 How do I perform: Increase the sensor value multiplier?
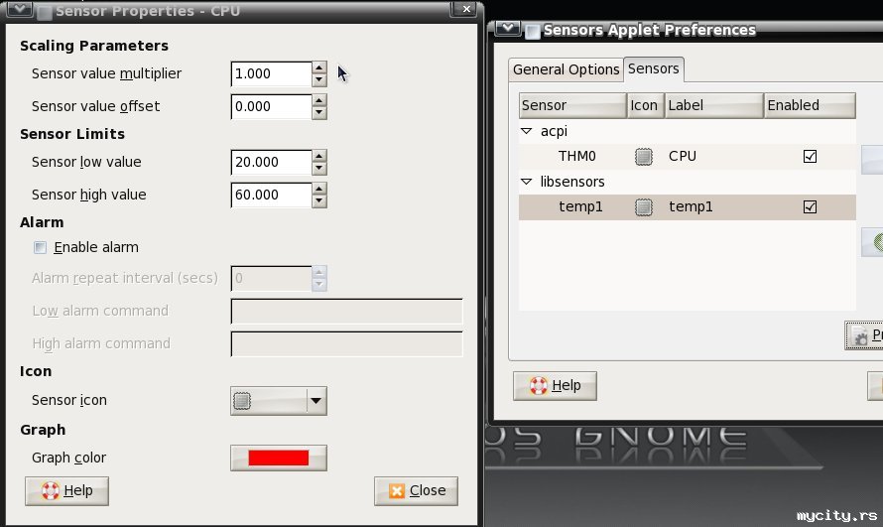coord(319,68)
